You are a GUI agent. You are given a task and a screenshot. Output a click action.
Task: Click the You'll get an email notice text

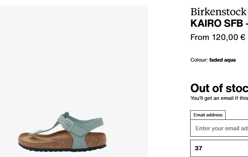(219, 98)
